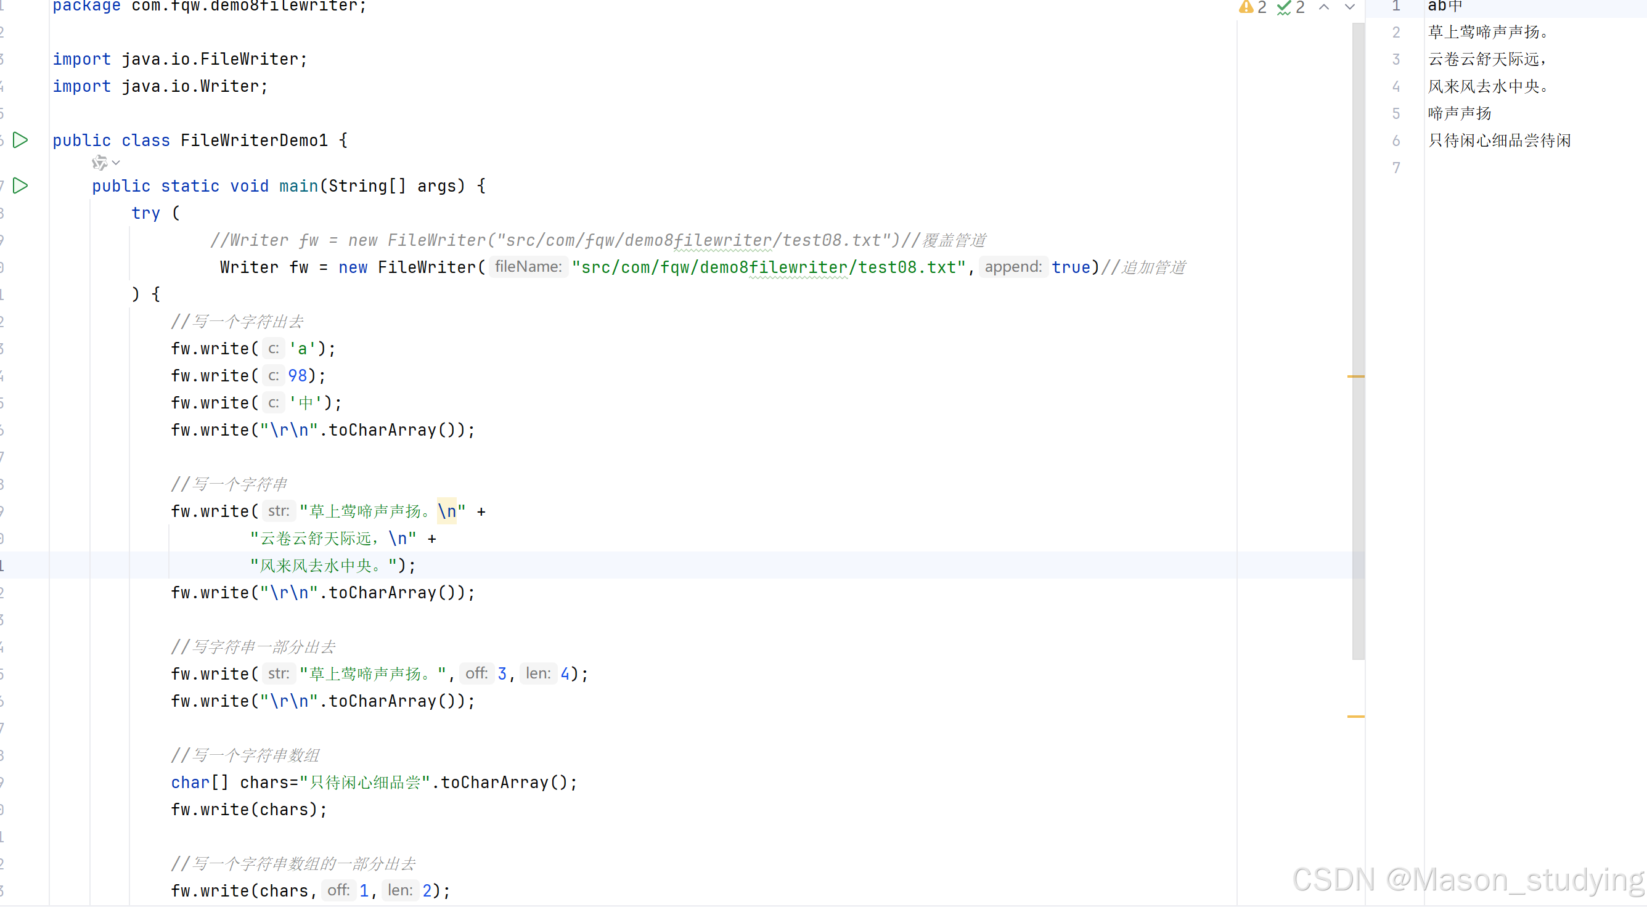Go to previous highlighted error arrow
This screenshot has height=907, width=1647.
(x=1324, y=7)
